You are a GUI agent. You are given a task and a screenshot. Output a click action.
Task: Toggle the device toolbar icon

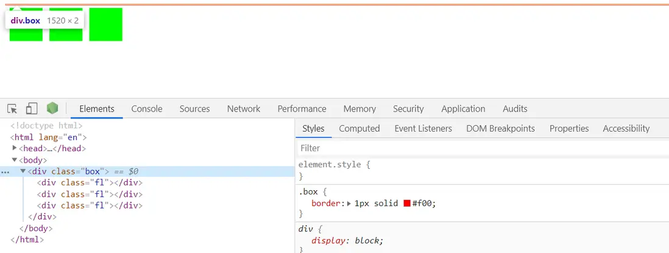[32, 109]
